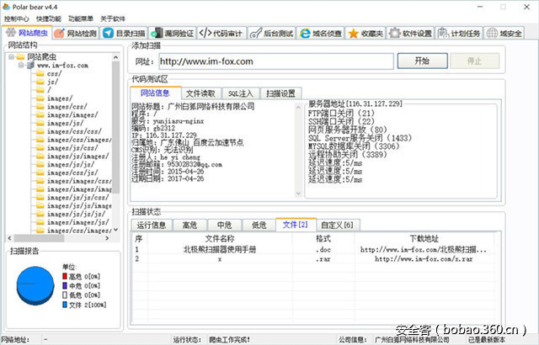The width and height of the screenshot is (539, 345).
Task: Switch to the SQL注入 tab
Action: tap(240, 93)
